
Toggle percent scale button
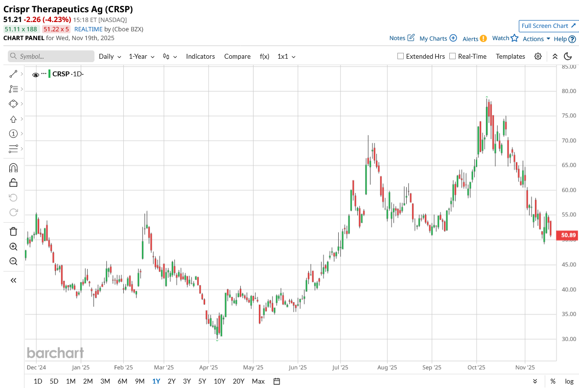click(x=553, y=381)
